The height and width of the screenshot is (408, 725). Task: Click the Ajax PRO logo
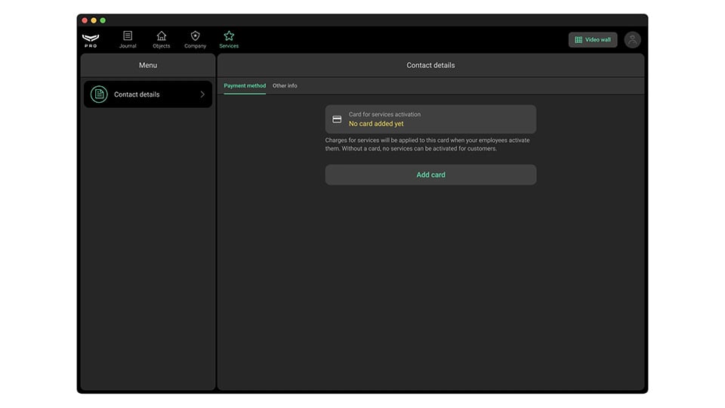[x=91, y=40]
